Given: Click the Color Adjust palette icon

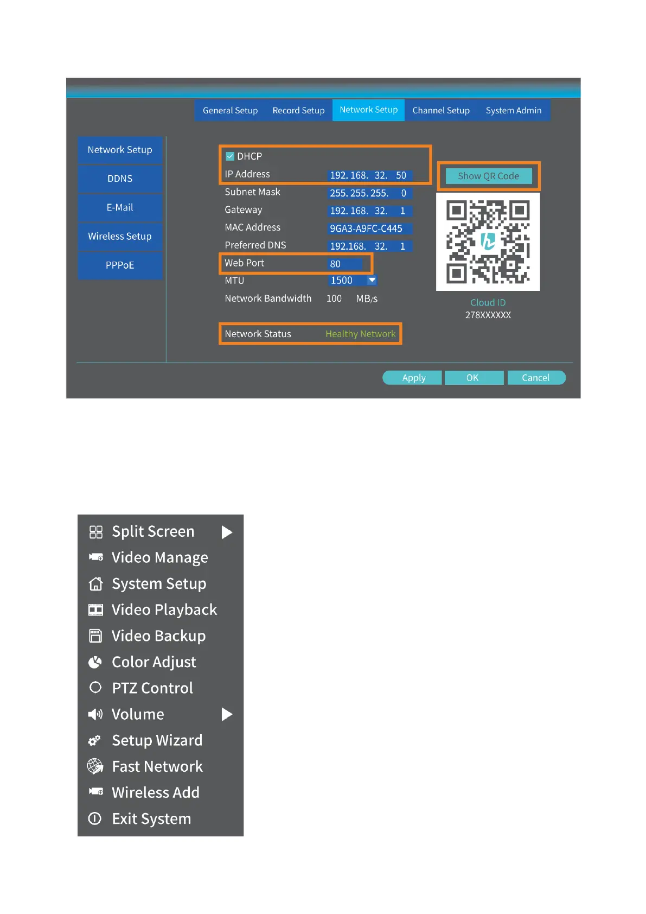Looking at the screenshot, I should 95,662.
